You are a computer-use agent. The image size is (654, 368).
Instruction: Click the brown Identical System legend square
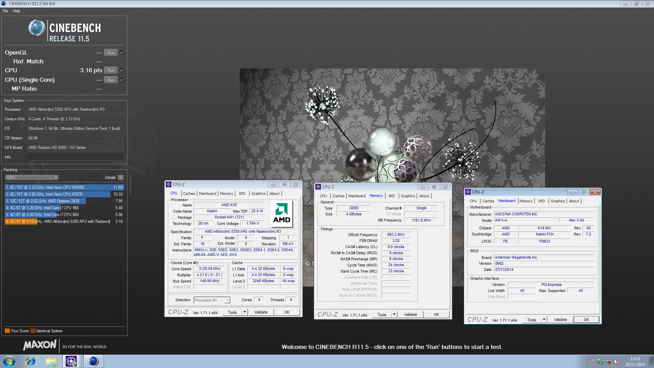pos(33,331)
